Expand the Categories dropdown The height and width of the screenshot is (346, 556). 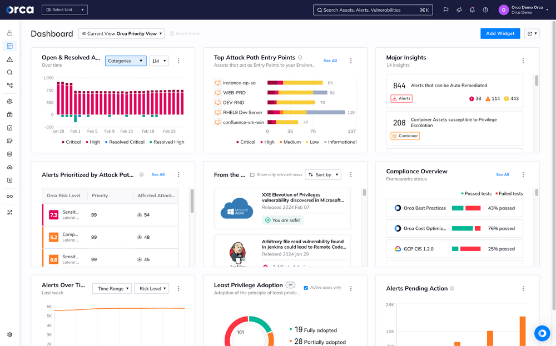(x=126, y=61)
